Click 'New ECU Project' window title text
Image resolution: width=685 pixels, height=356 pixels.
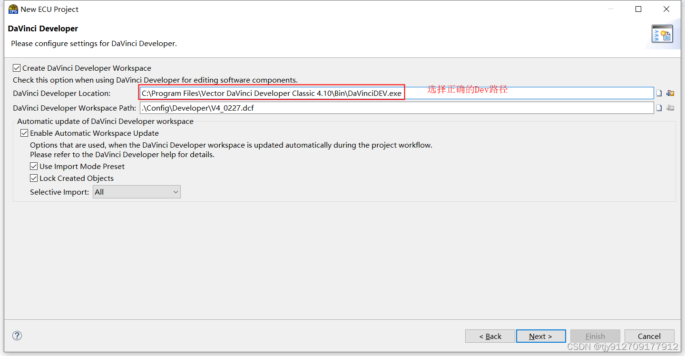click(x=49, y=9)
